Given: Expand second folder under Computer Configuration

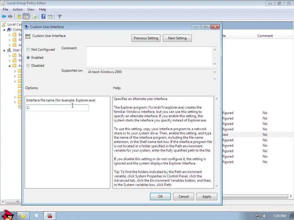Looking at the screenshot, I should pyautogui.click(x=9, y=40).
